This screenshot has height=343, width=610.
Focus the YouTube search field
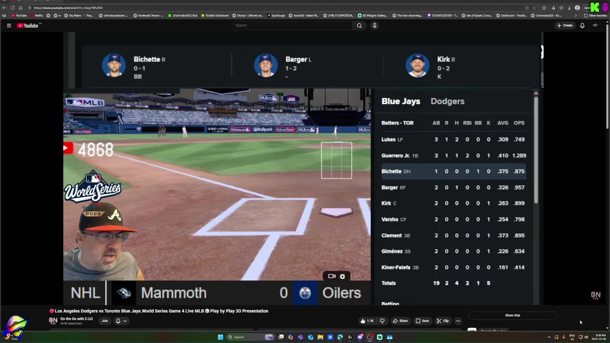(293, 25)
